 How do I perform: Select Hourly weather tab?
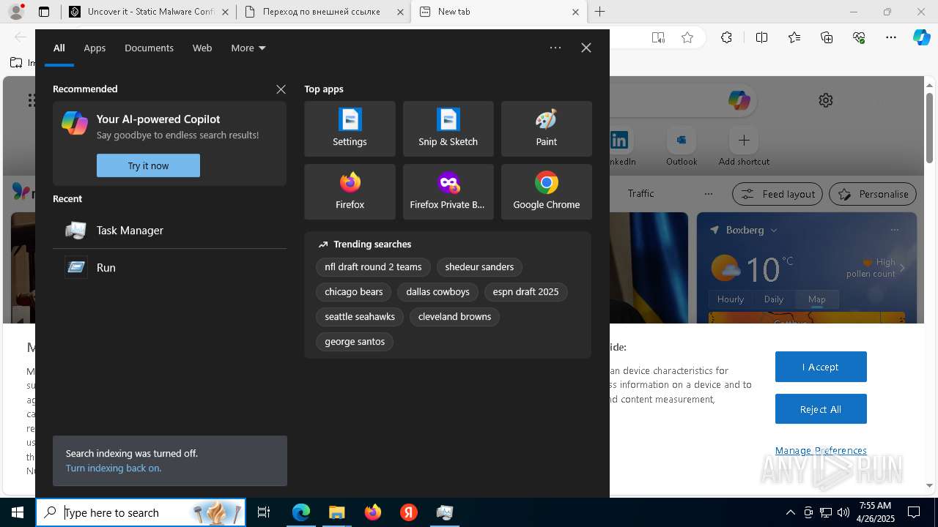point(731,299)
